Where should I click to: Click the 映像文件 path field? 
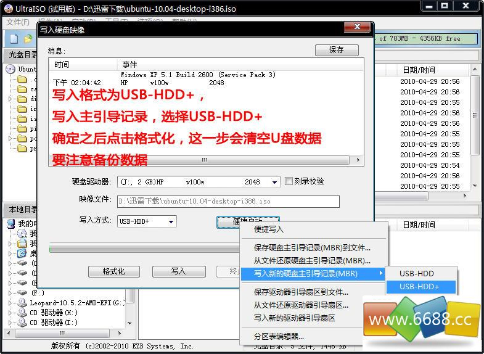pyautogui.click(x=228, y=201)
